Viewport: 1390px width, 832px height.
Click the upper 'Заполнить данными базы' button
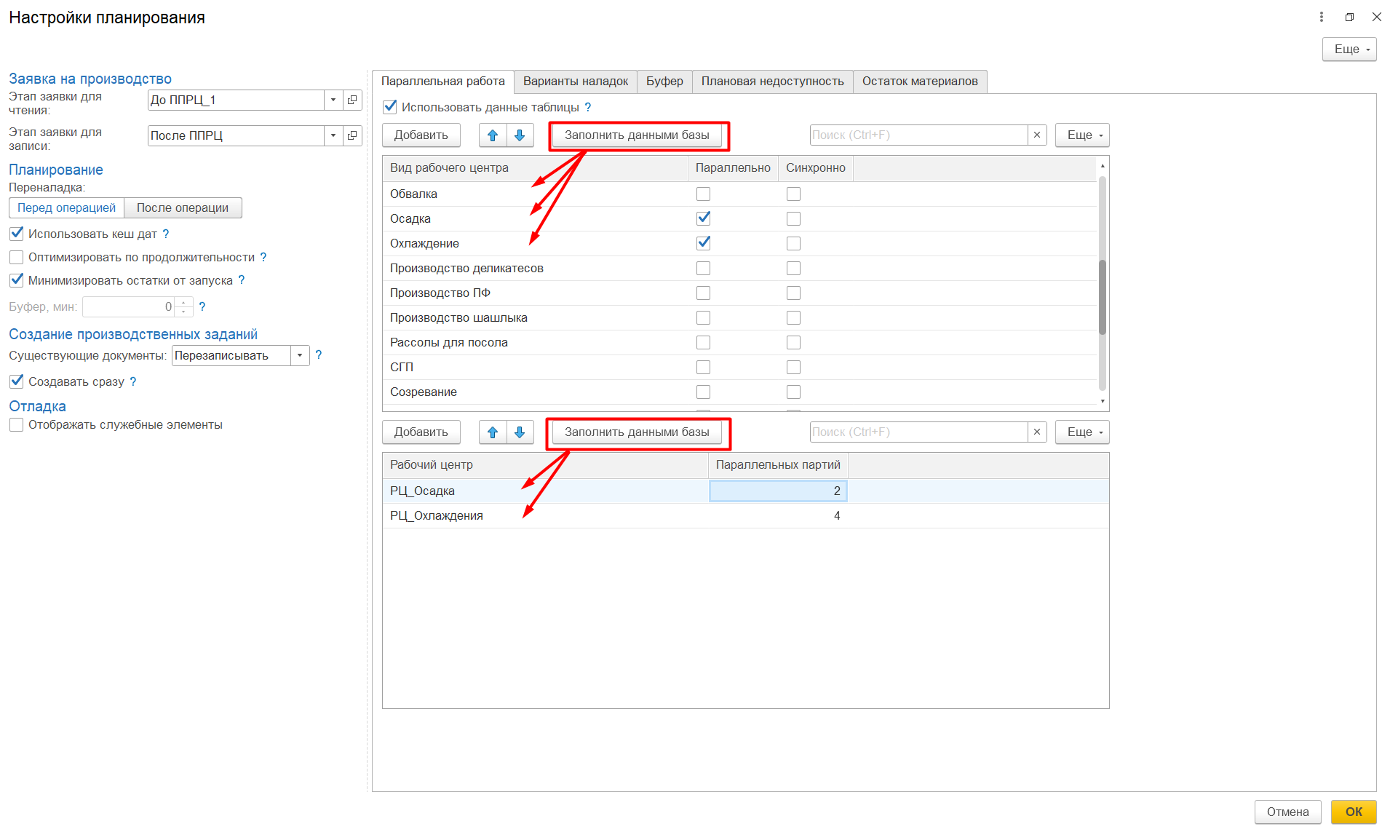pyautogui.click(x=637, y=135)
